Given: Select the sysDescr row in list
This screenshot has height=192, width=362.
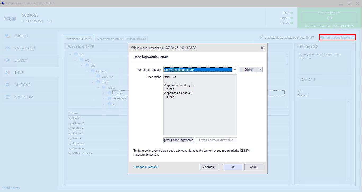Looking at the screenshot, I should pos(74,118).
